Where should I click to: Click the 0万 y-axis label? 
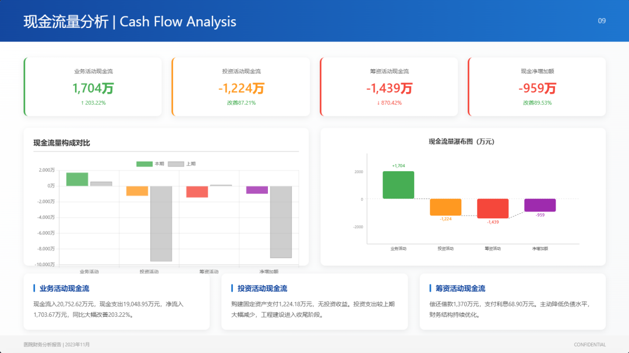(51, 186)
